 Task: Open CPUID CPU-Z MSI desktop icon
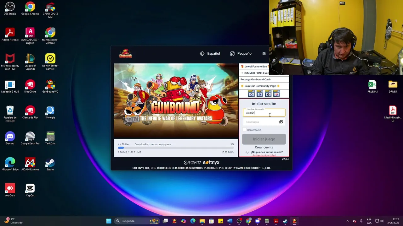(50, 10)
